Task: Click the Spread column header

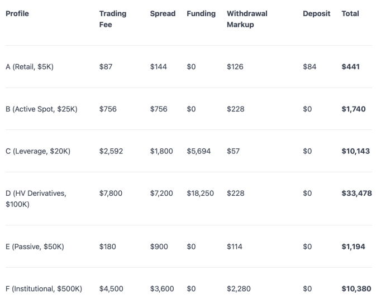Action: [x=163, y=13]
